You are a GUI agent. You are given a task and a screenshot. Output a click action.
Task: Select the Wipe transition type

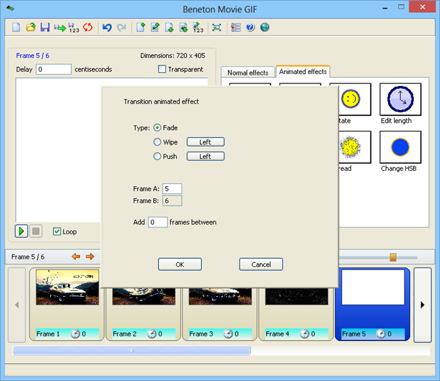click(157, 142)
